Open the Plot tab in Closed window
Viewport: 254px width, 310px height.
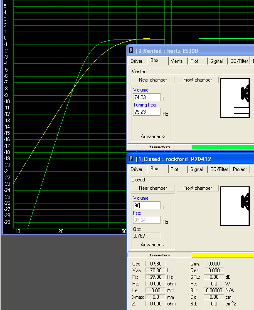pos(174,169)
